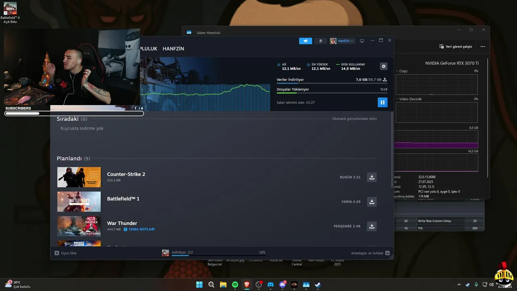Viewport: 517px width, 291px height.
Task: Click the Dosyalar Yükleniyor progress bar
Action: click(x=332, y=93)
